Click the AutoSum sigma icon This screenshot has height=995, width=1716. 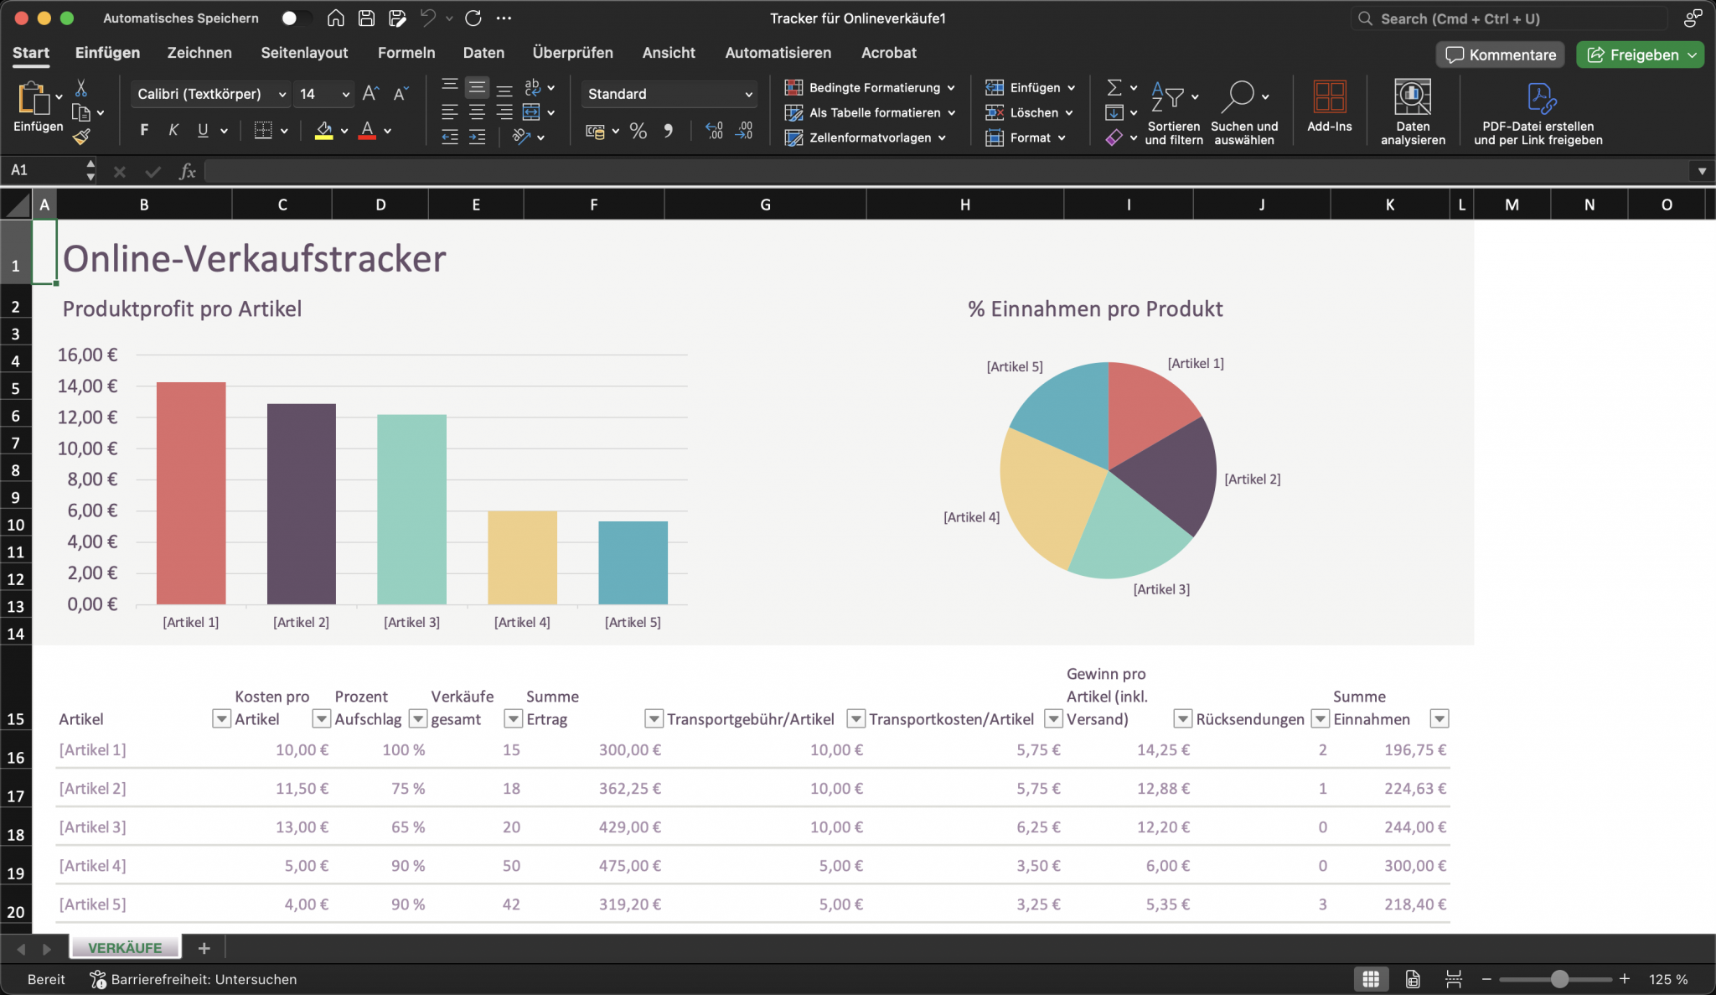click(x=1114, y=87)
